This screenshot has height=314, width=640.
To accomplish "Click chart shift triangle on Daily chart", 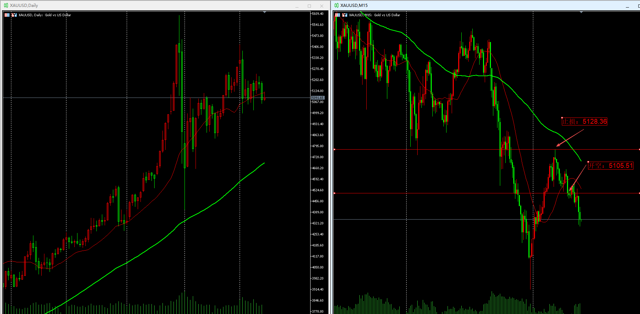I will point(264,12).
